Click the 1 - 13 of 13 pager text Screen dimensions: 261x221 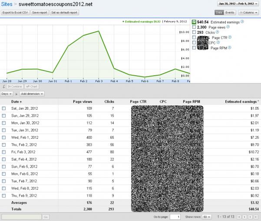226,217
